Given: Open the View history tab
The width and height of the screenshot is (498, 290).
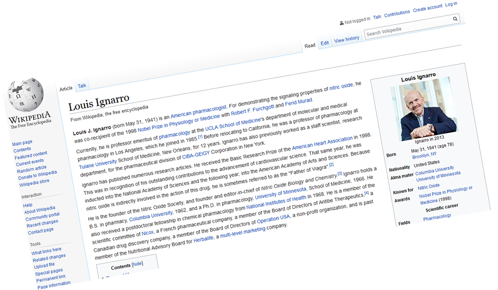Looking at the screenshot, I should pyautogui.click(x=347, y=39).
